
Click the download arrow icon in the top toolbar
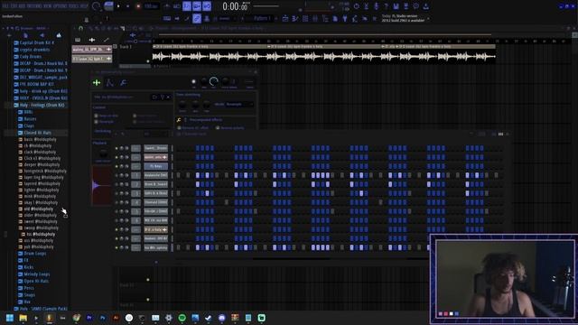click(425, 6)
